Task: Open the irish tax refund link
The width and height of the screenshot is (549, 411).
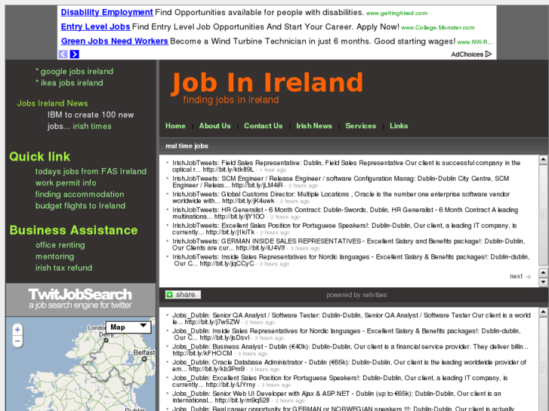Action: tap(64, 268)
